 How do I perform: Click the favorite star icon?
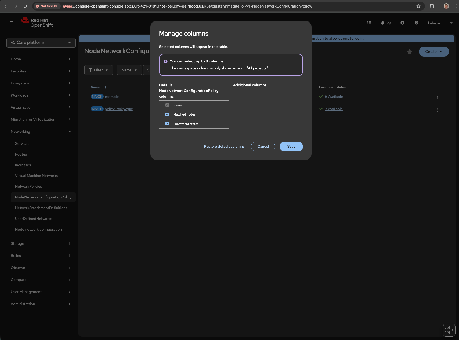pos(409,52)
